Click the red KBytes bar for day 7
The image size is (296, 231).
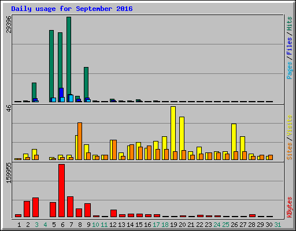point(71,207)
